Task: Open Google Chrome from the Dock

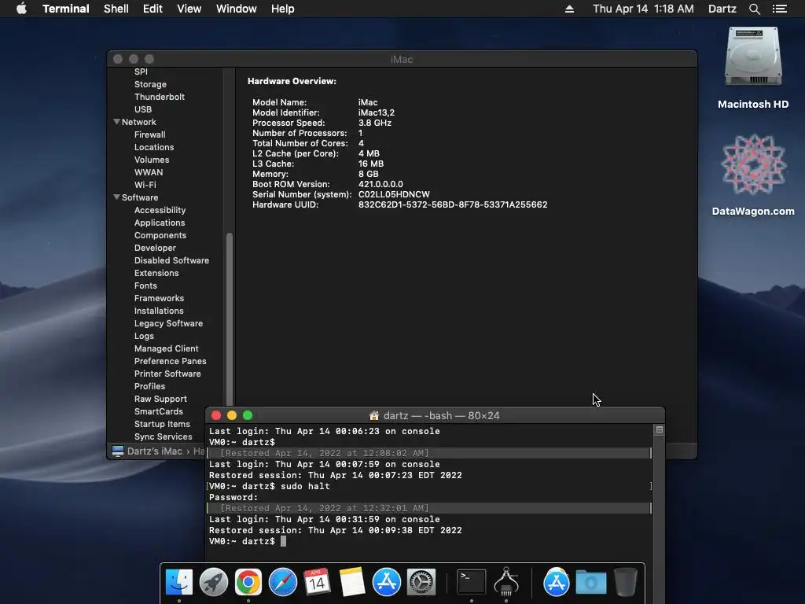Action: tap(248, 583)
